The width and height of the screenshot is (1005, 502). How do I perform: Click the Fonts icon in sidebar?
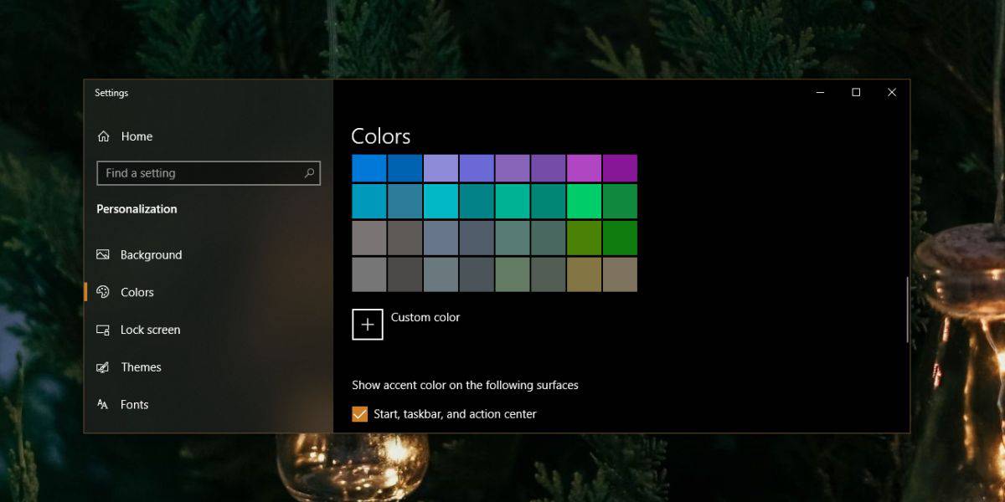tap(103, 404)
